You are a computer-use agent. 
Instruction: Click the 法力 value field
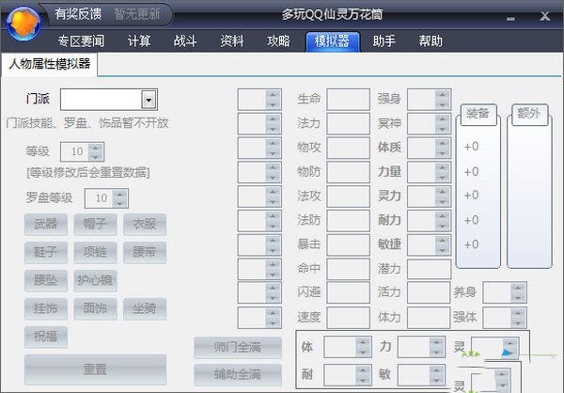tap(348, 123)
